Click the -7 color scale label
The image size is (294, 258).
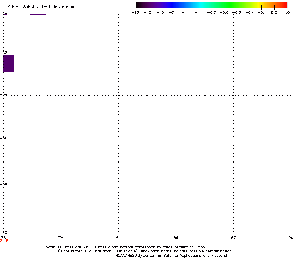172,13
